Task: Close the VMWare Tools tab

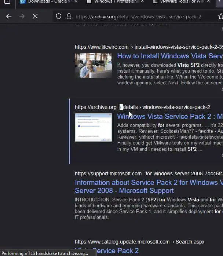Action: [x=208, y=1]
